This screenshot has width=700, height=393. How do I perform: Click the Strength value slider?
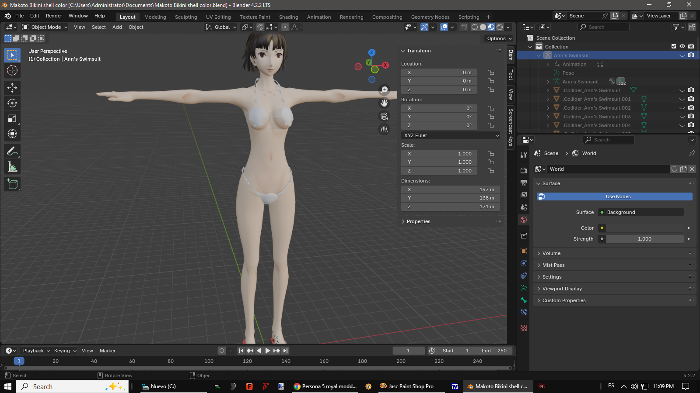pos(645,239)
